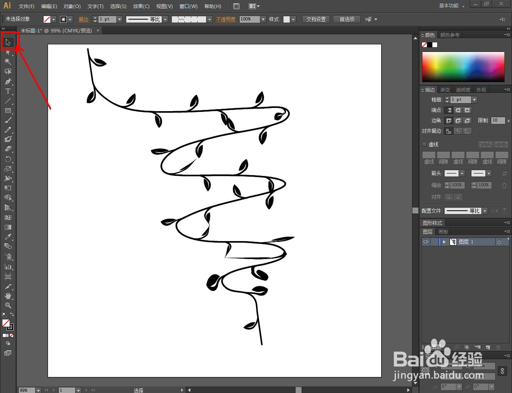Open 配置文件 profile dropdown in stroke panel

click(x=485, y=211)
